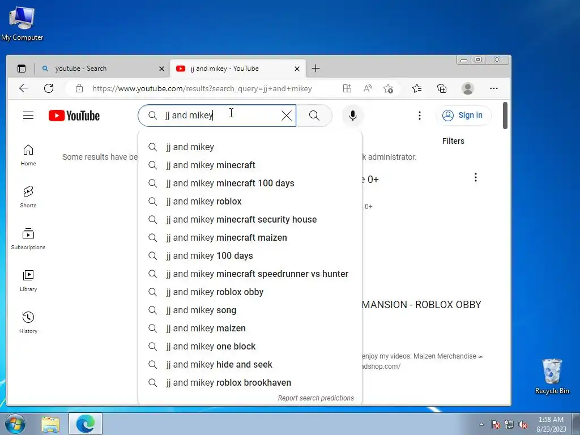Open the Collections icon in Edge toolbar
Screen dimensions: 580x435
pyautogui.click(x=442, y=88)
